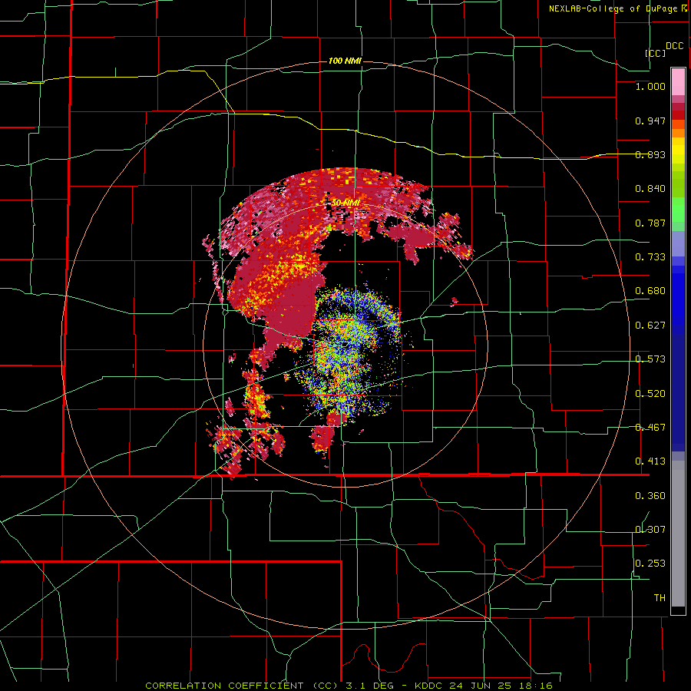Viewport: 691px width, 691px height.
Task: Click the 0.840 color scale label
Action: [650, 189]
